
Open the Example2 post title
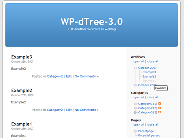(22, 91)
